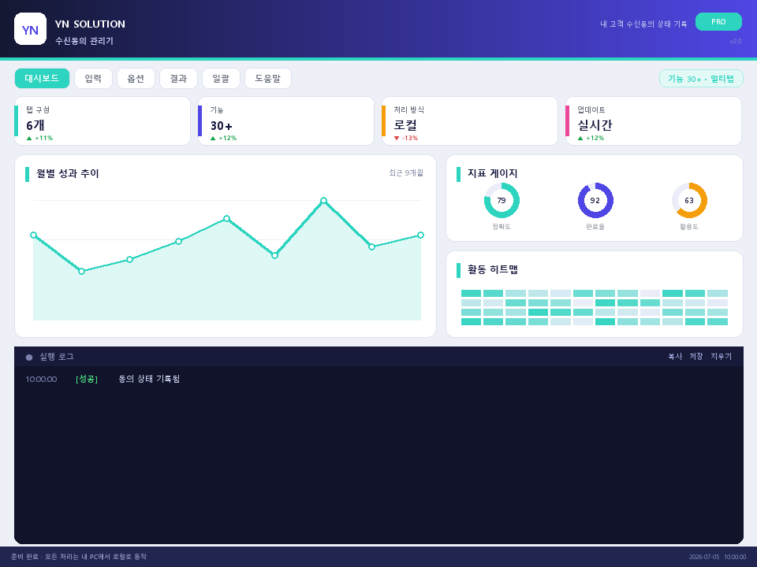Image resolution: width=757 pixels, height=567 pixels.
Task: Select the 결과 tab
Action: 178,78
